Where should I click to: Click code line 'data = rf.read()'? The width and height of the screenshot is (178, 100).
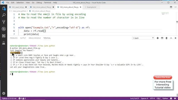[x=35, y=31]
